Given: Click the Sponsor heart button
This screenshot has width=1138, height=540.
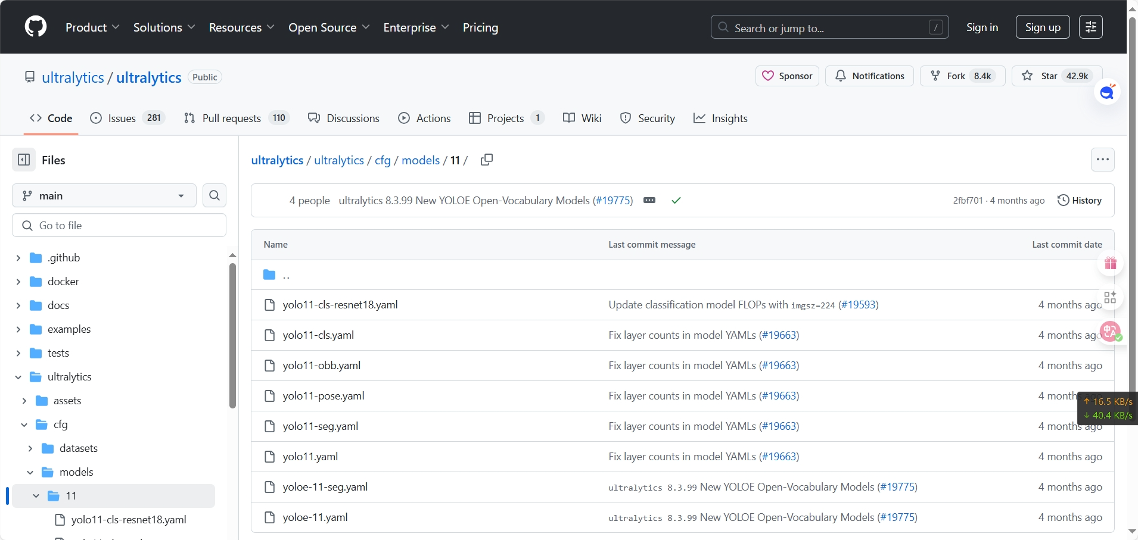Looking at the screenshot, I should pyautogui.click(x=787, y=76).
